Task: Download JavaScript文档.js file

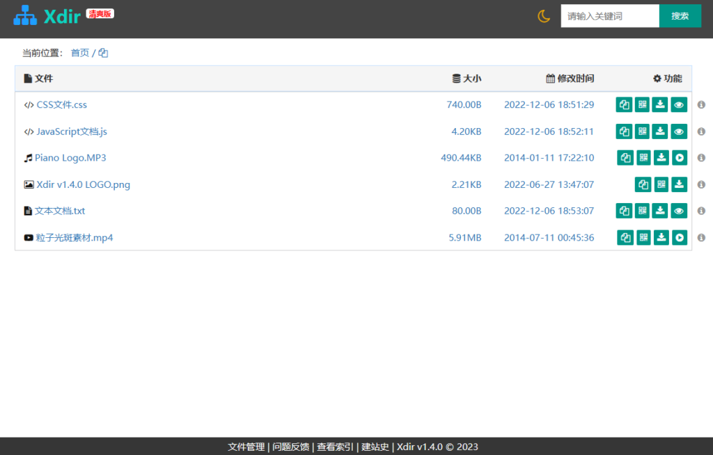Action: click(x=660, y=131)
